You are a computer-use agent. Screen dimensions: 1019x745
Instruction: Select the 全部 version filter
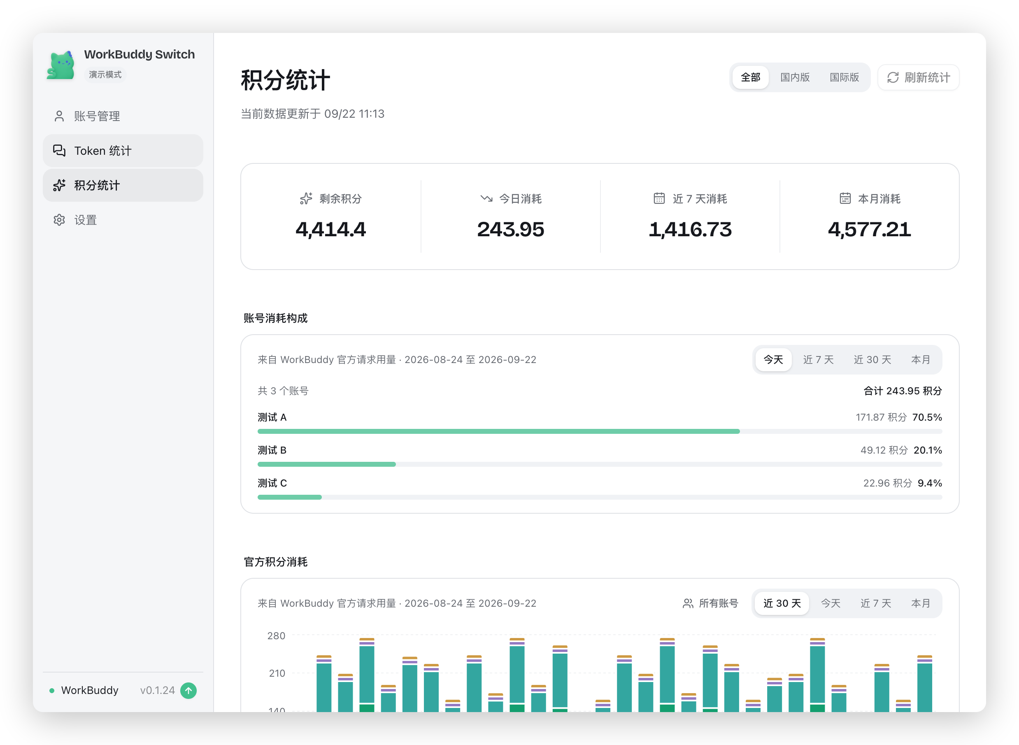751,77
